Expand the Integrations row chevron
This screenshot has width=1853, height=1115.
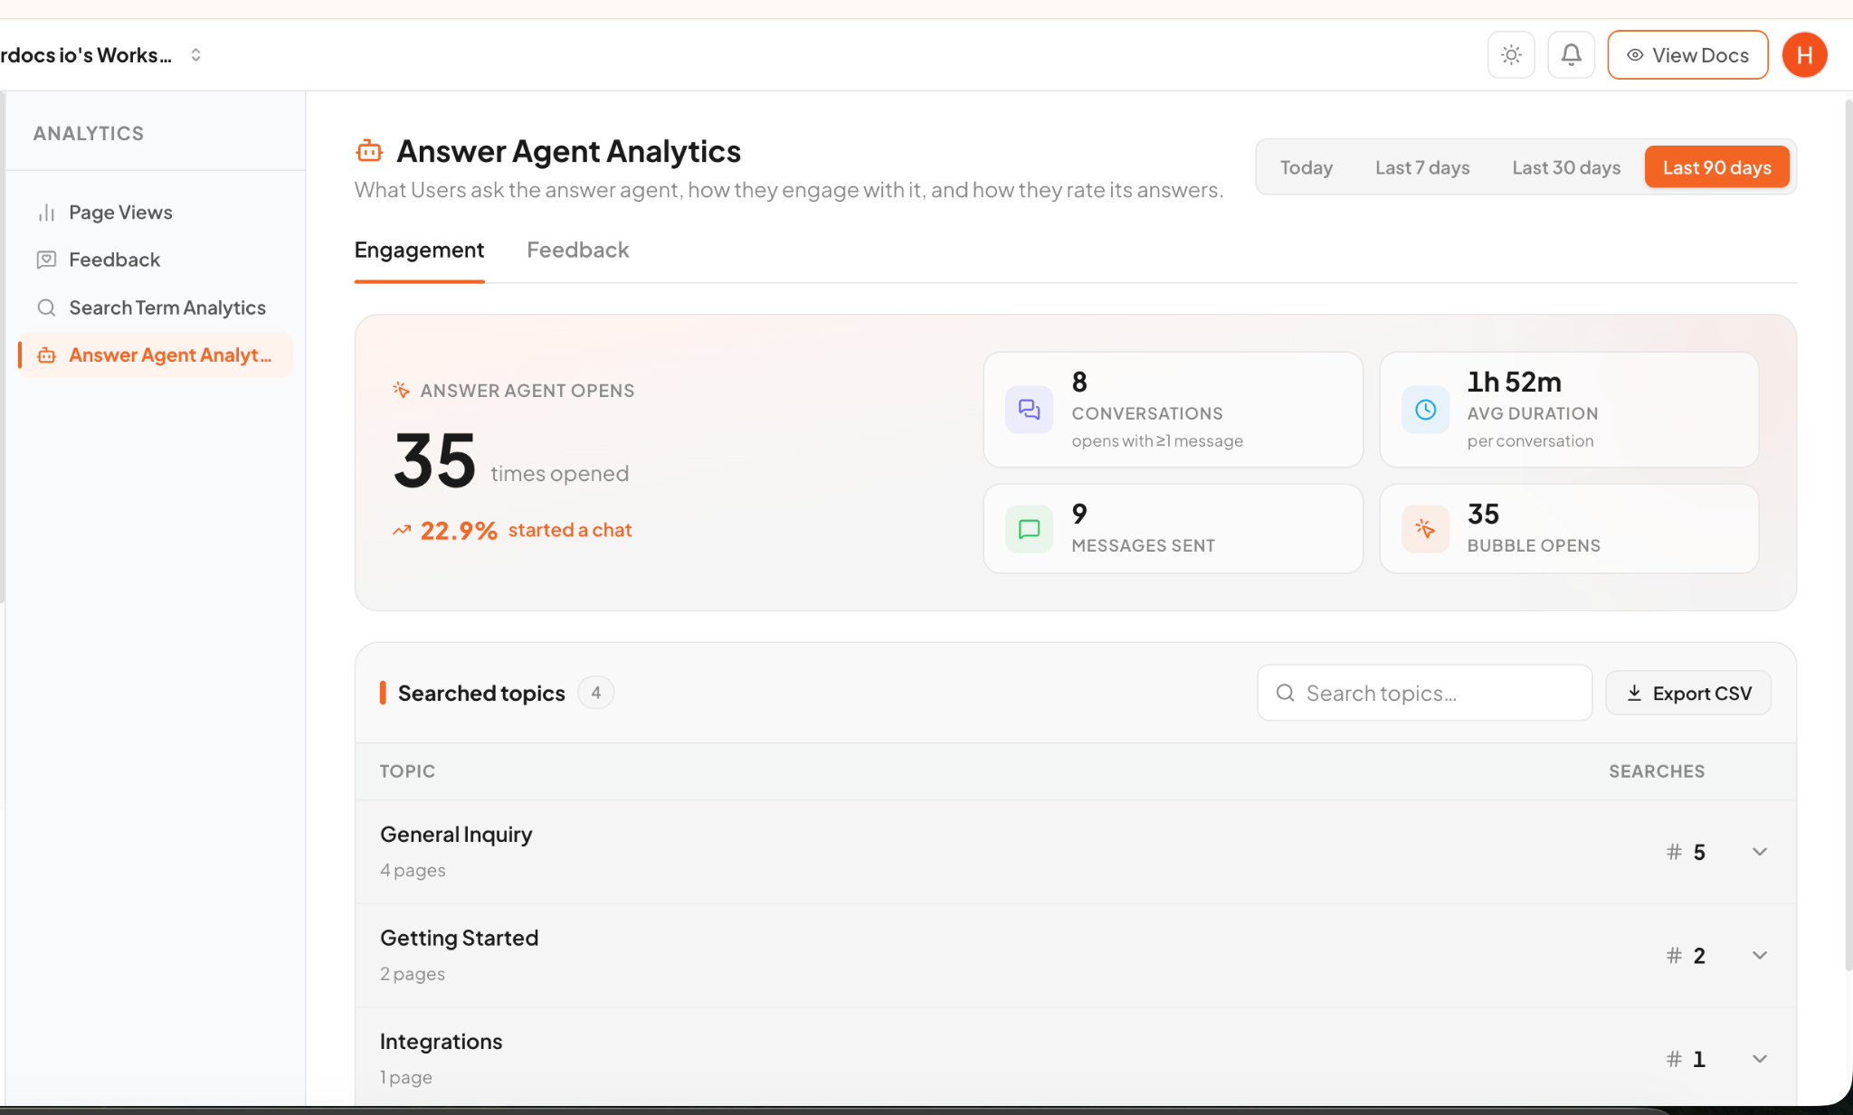click(1759, 1058)
